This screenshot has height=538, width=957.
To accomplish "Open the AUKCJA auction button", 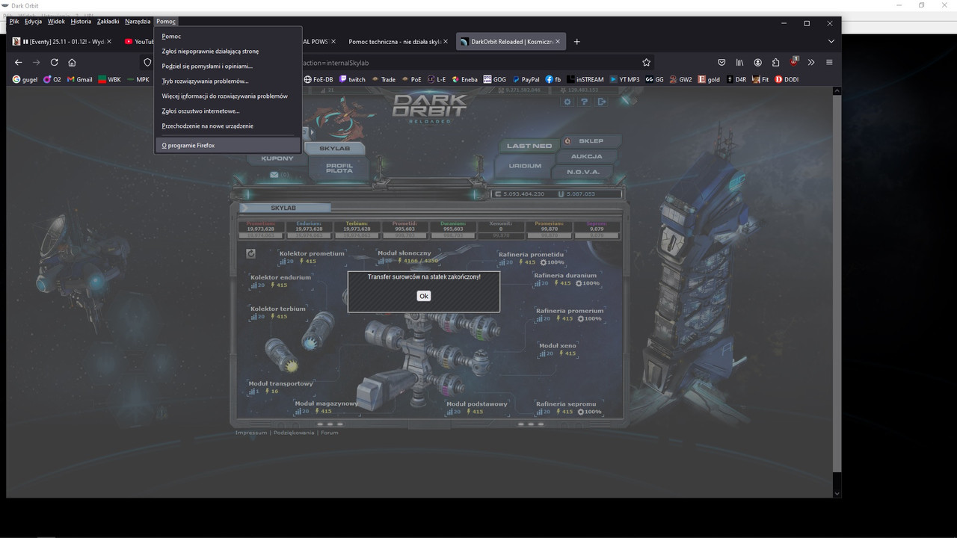I will coord(587,156).
